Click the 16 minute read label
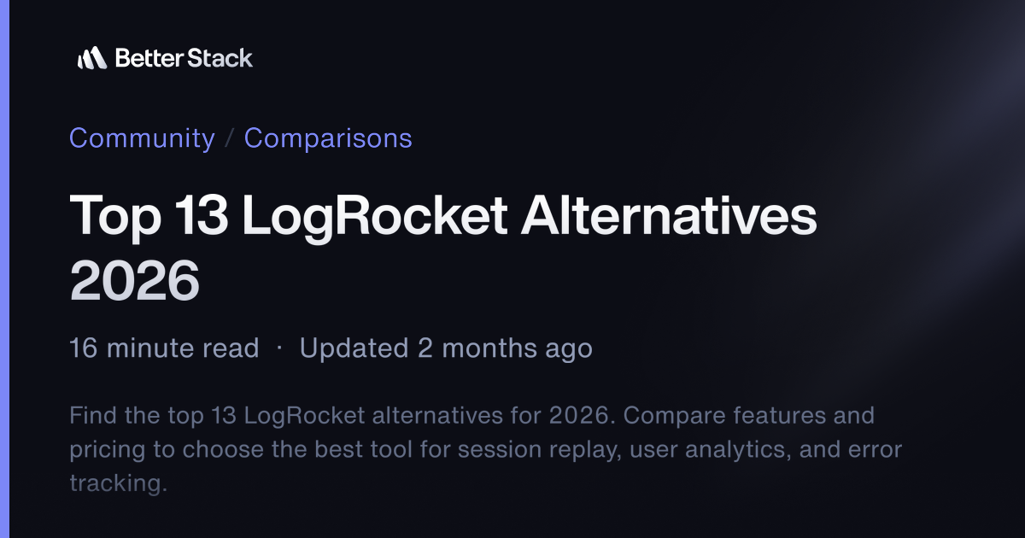1025x538 pixels. tap(164, 348)
